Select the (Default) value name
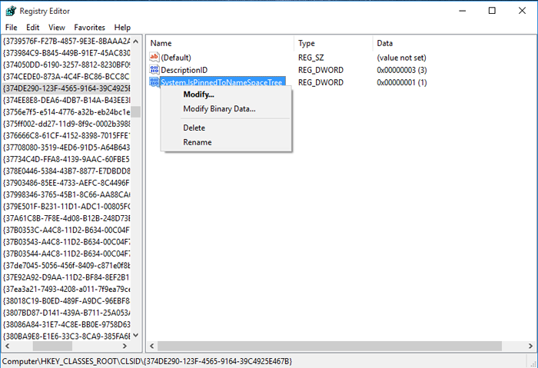Screen dimensions: 538x368 coord(176,58)
